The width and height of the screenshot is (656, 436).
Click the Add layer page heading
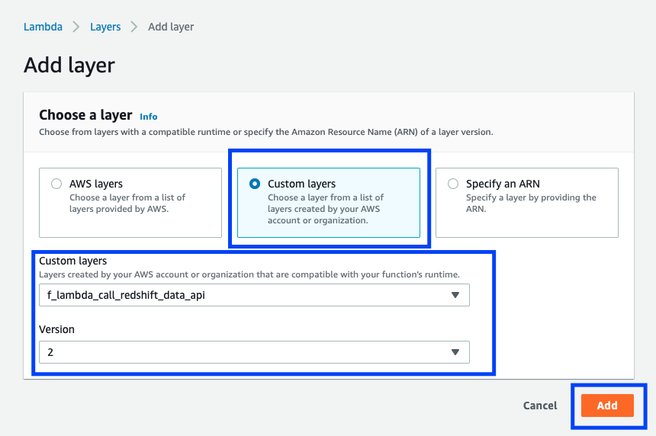[69, 66]
